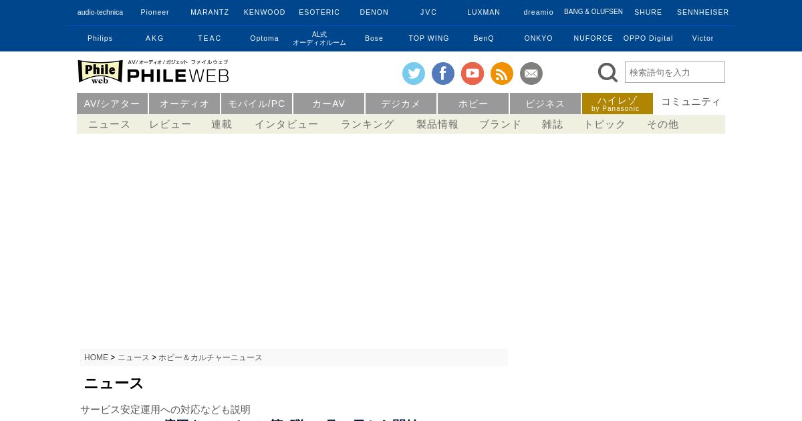Go to SHURE brand link

click(x=648, y=12)
